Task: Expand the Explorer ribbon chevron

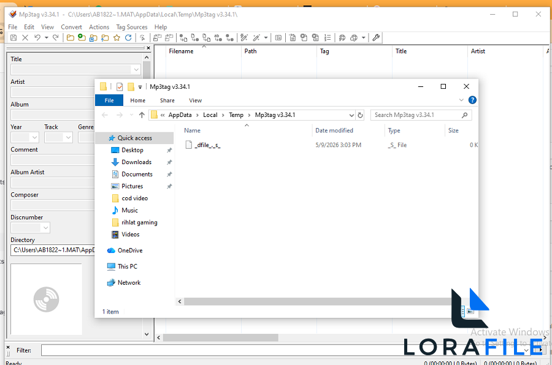Action: [461, 100]
